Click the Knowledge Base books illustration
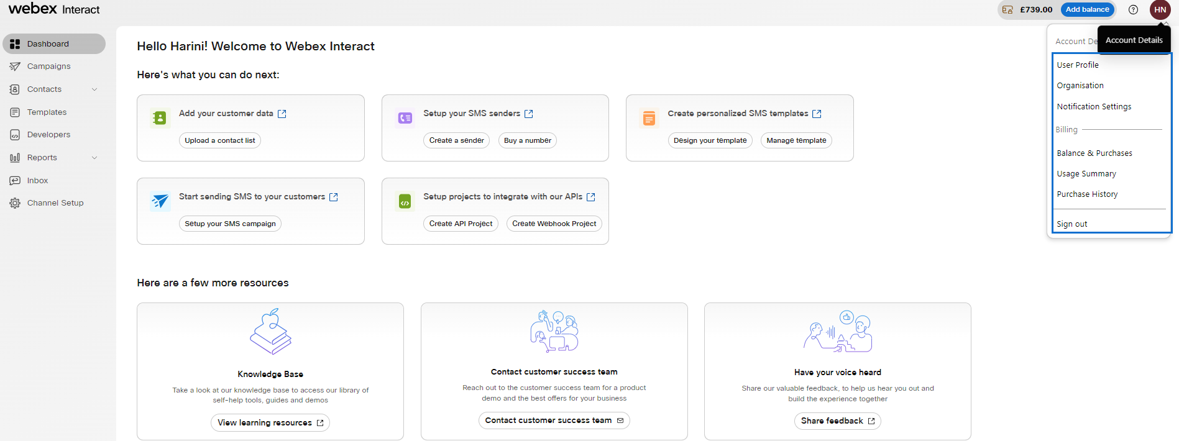Screen dimensions: 1179x441 (x=270, y=332)
